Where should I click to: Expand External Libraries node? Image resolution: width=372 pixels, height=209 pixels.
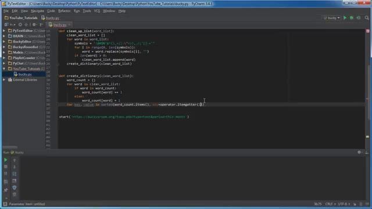point(4,80)
